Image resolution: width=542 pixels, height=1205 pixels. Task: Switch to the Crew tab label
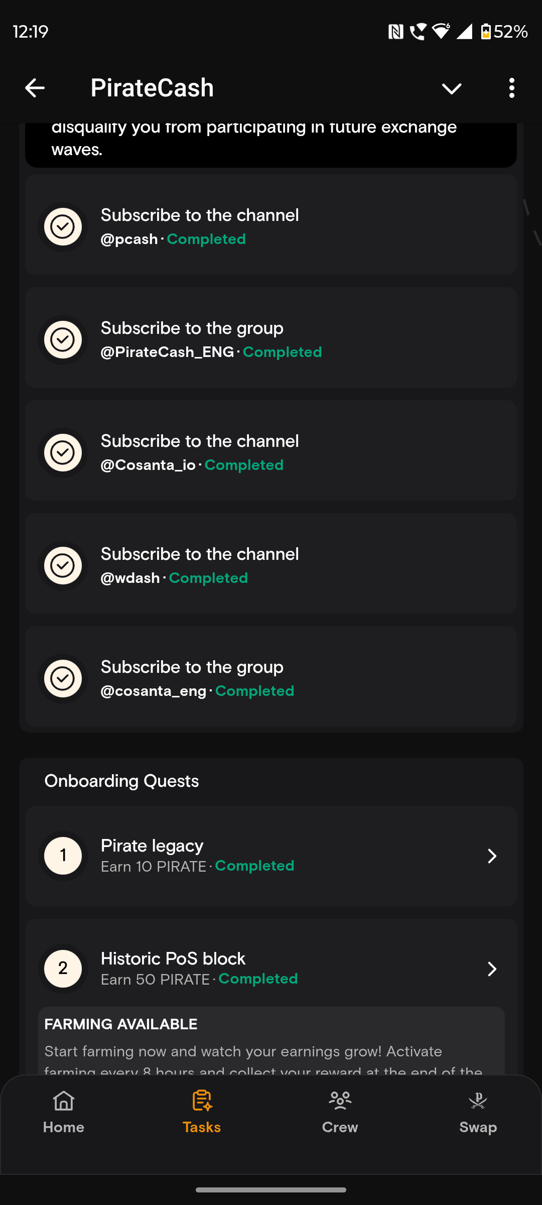point(340,1127)
